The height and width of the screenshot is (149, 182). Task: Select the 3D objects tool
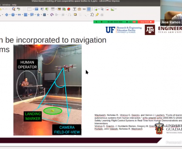(x=44, y=15)
